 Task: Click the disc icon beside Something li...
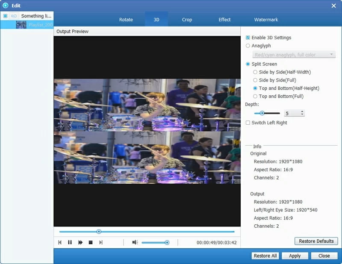coord(14,16)
